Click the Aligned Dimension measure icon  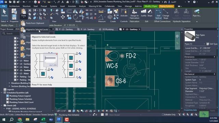coord(101,11)
